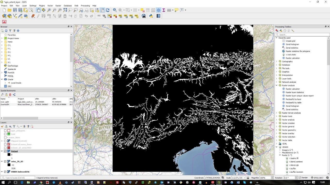Collapse the Output layer legend

[2, 151]
